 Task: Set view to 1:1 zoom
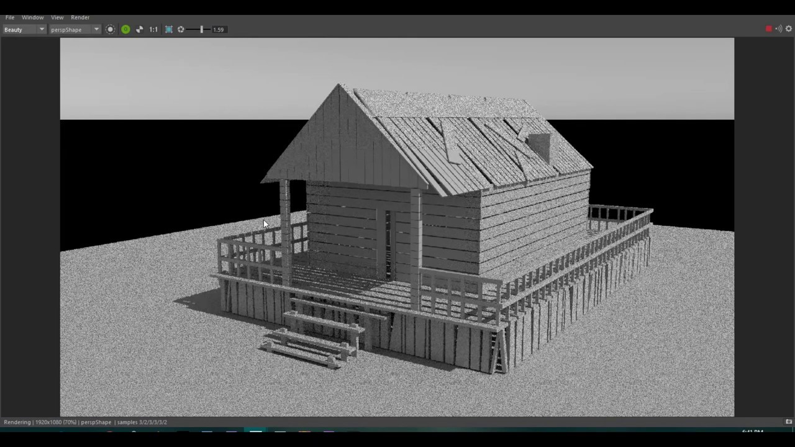point(153,29)
